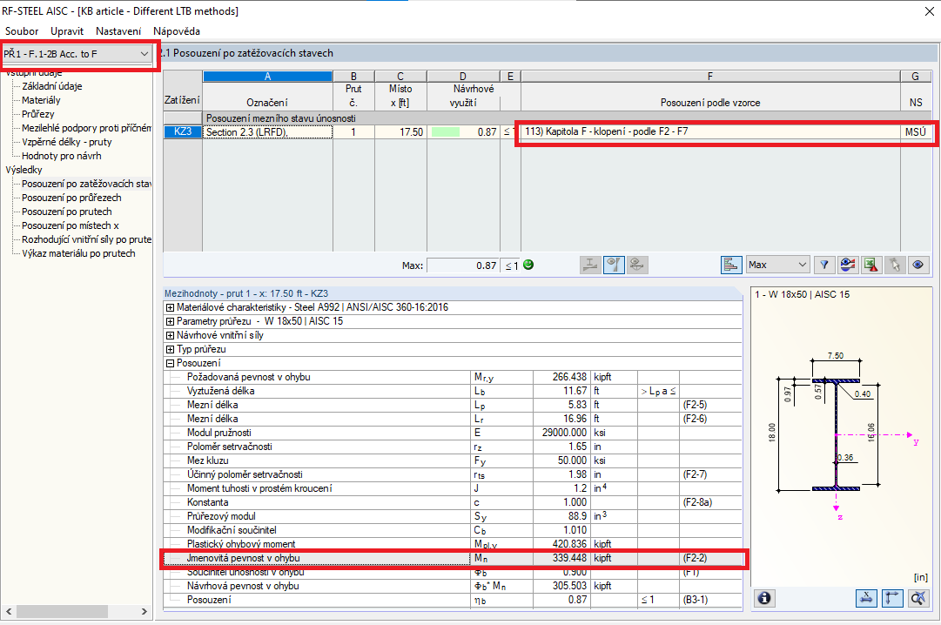Screen dimensions: 941x625
Task: Click the navigator horizontal scrollbar
Action: pyautogui.click(x=62, y=611)
